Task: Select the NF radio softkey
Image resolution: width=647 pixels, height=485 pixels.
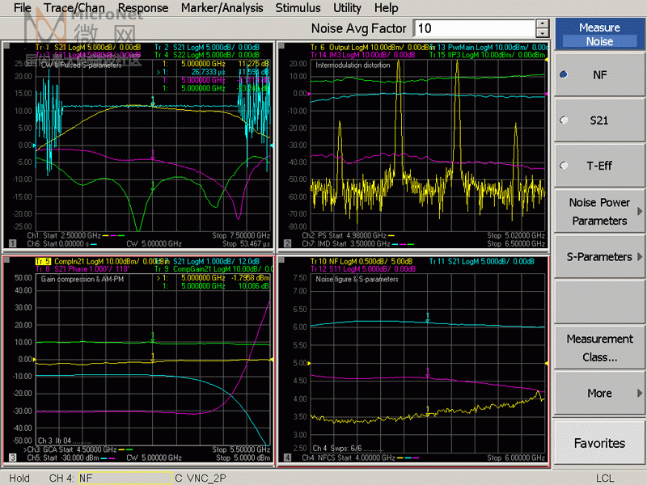Action: coord(599,74)
